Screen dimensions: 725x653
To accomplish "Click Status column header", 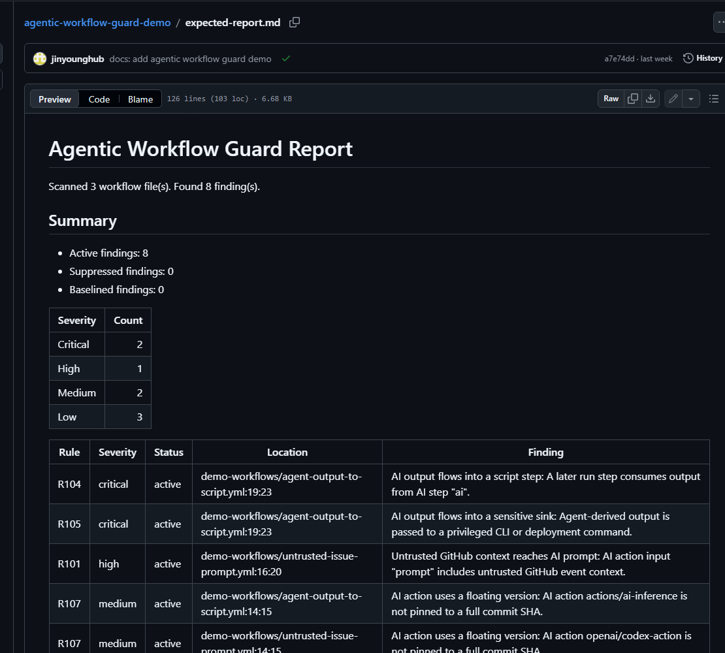I will 169,452.
